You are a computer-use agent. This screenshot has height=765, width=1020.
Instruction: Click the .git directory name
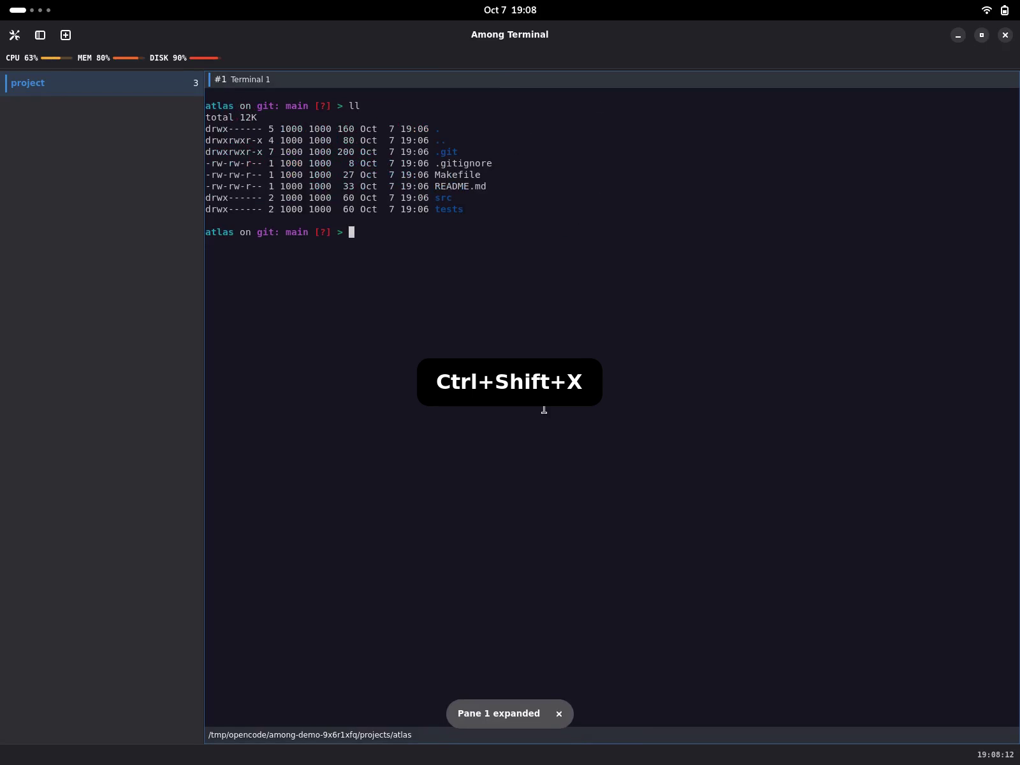(446, 152)
